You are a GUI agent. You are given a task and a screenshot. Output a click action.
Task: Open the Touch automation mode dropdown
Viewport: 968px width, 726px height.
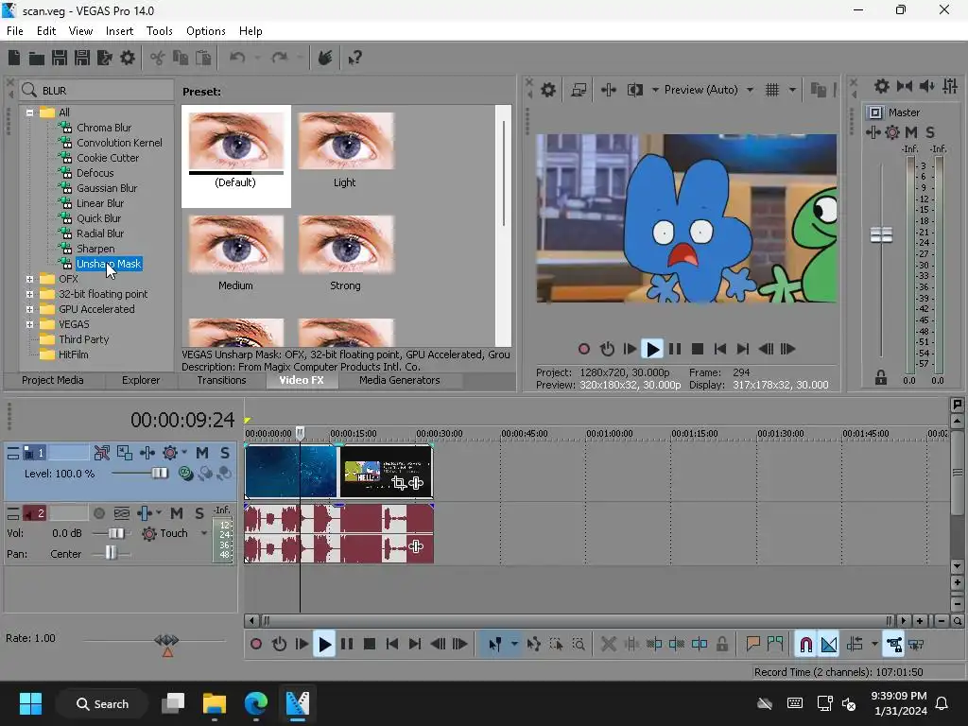204,533
